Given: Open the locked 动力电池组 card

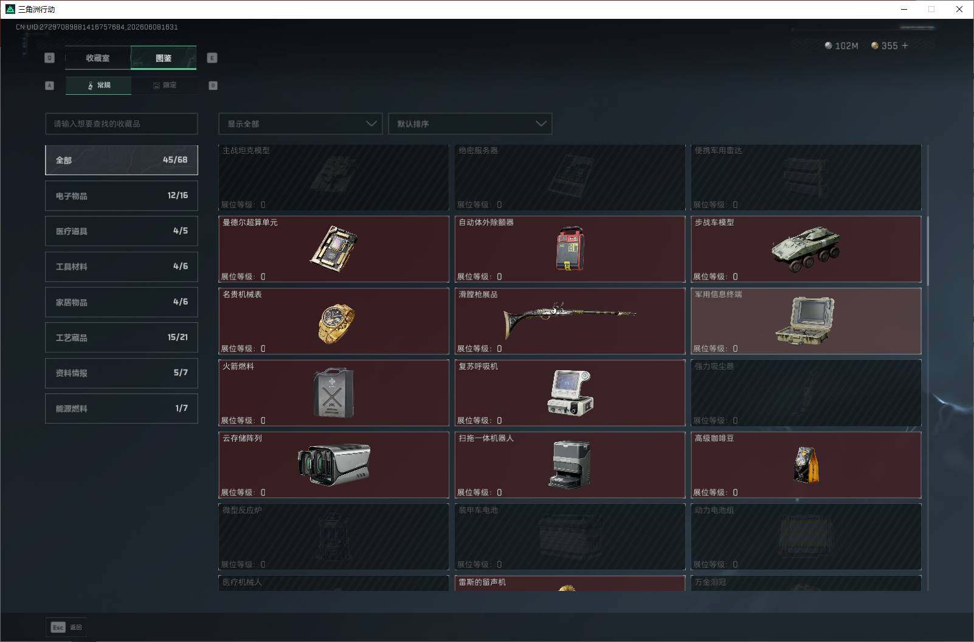Looking at the screenshot, I should tap(806, 537).
